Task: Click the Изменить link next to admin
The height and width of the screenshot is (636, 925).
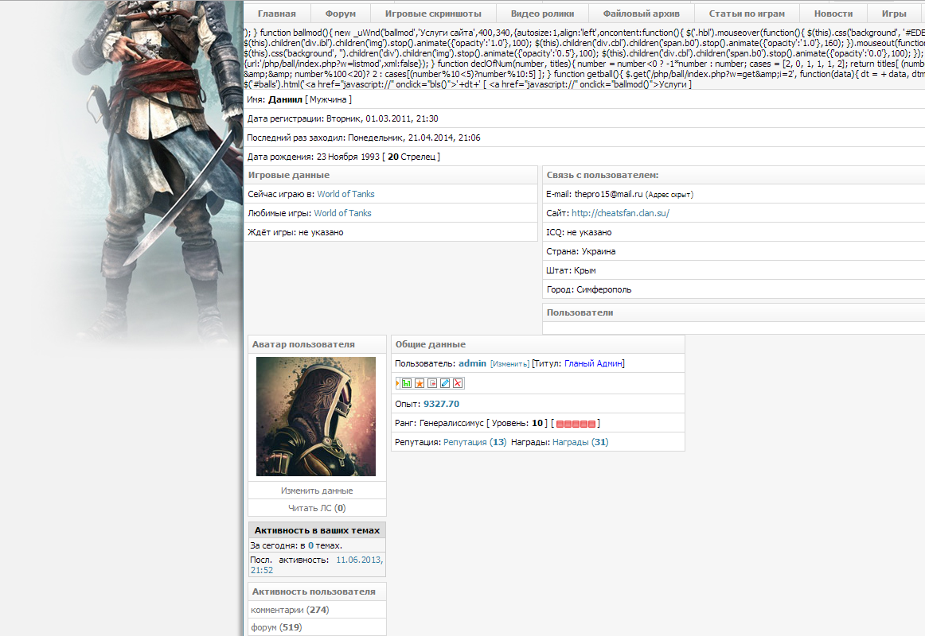Action: click(x=509, y=365)
